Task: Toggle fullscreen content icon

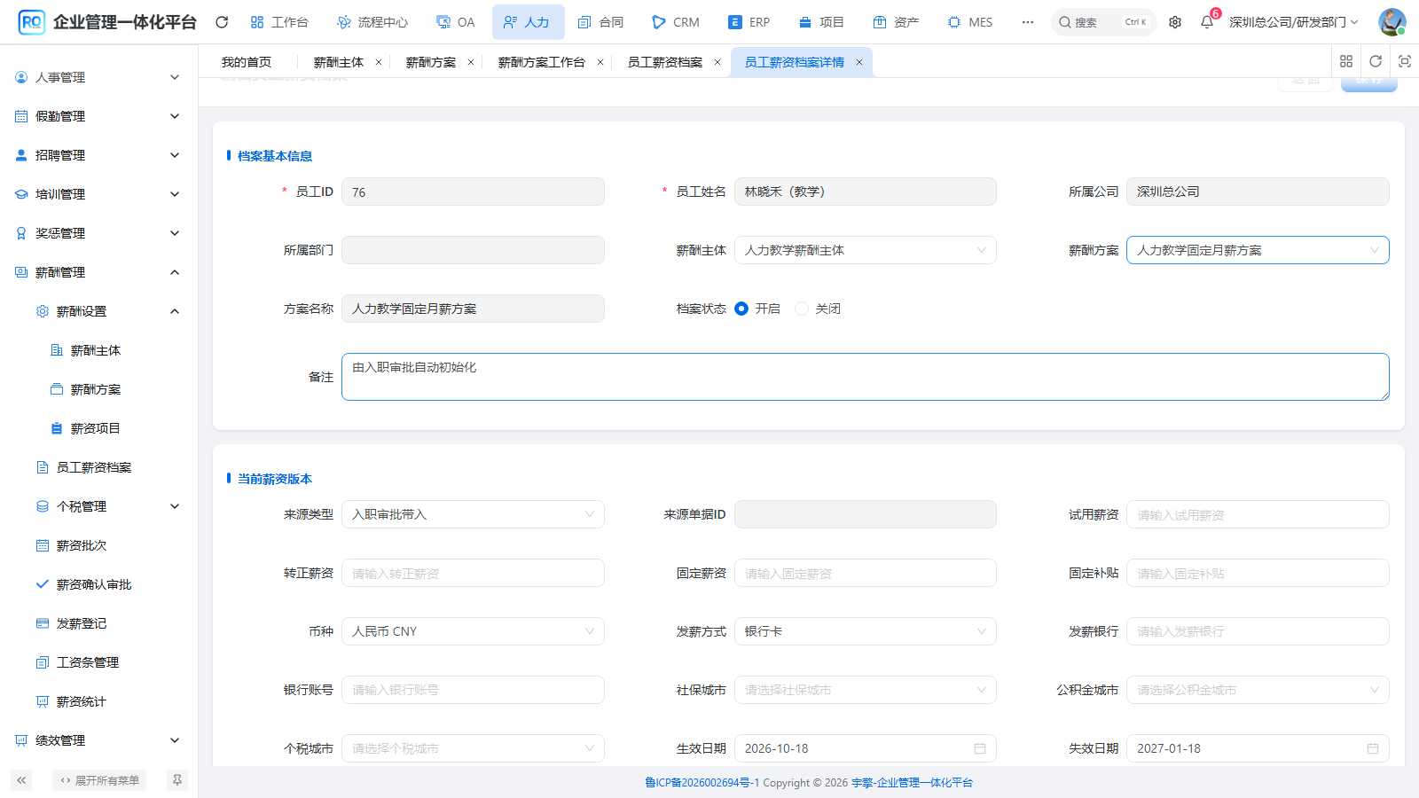Action: click(1405, 61)
